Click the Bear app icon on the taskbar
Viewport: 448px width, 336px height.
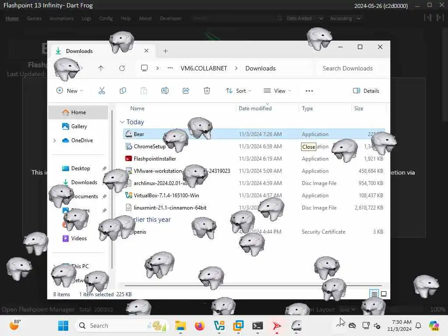(x=296, y=325)
